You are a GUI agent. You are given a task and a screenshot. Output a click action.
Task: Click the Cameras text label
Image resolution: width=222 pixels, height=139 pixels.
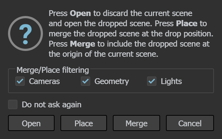click(44, 82)
